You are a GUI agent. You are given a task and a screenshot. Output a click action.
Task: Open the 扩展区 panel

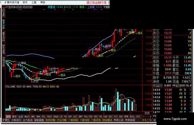pyautogui.click(x=6, y=120)
